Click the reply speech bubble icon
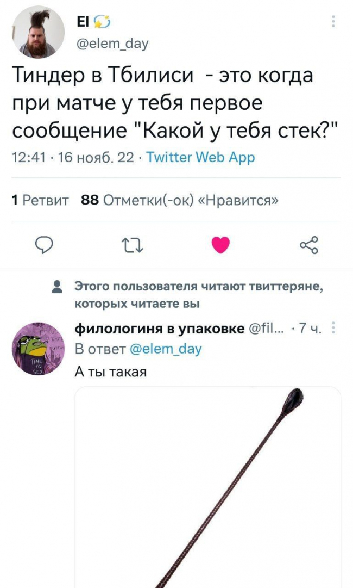This screenshot has width=353, height=588. point(44,246)
